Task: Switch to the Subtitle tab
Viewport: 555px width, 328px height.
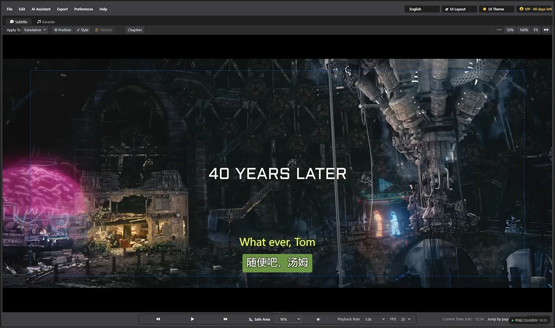Action: point(18,22)
